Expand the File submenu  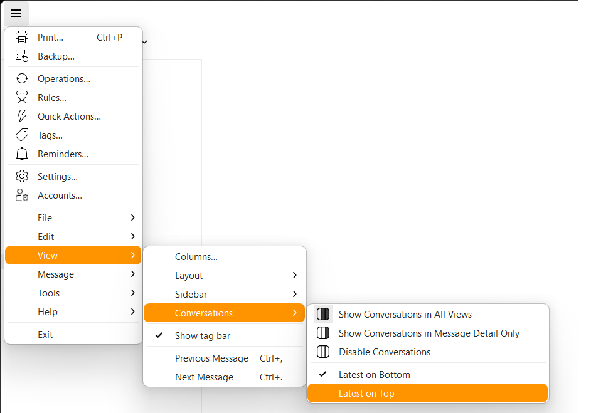pos(73,218)
